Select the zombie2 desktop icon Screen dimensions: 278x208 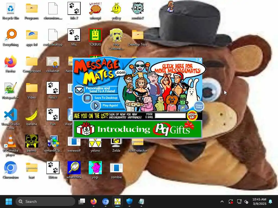coord(138,11)
